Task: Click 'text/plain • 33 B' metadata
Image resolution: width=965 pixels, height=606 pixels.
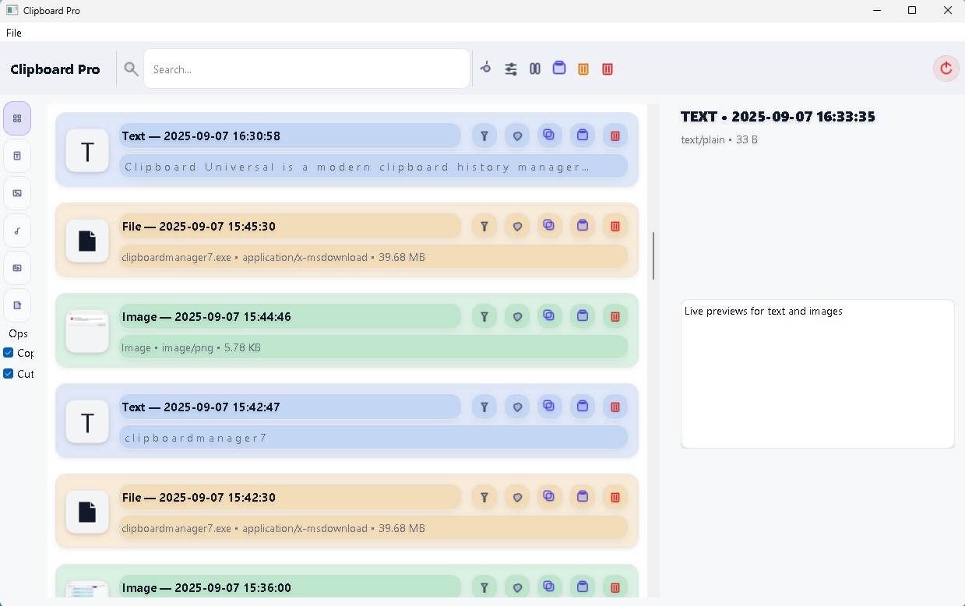Action: [719, 140]
